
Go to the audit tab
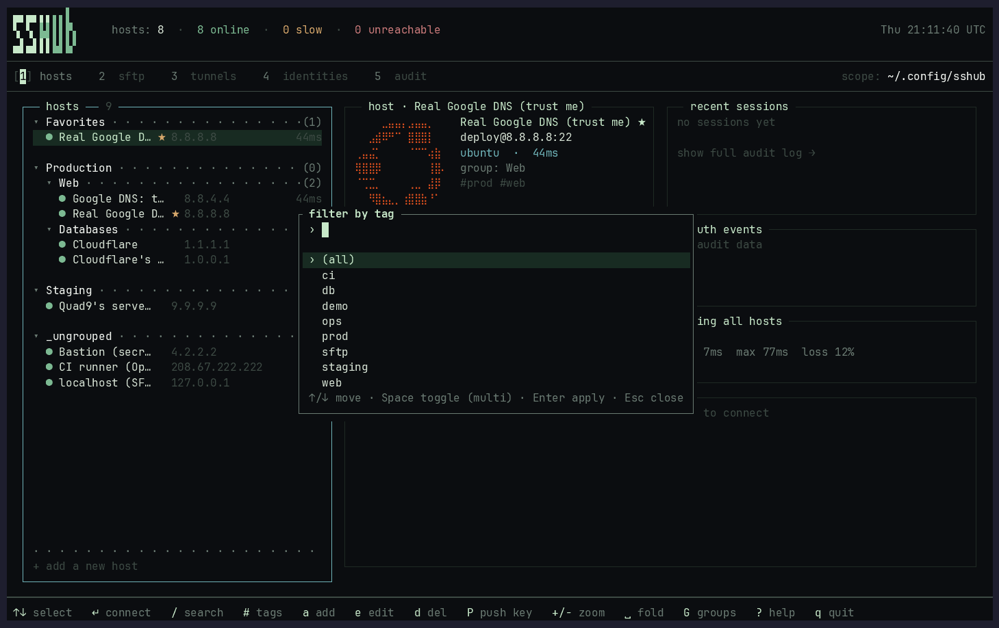pos(401,77)
